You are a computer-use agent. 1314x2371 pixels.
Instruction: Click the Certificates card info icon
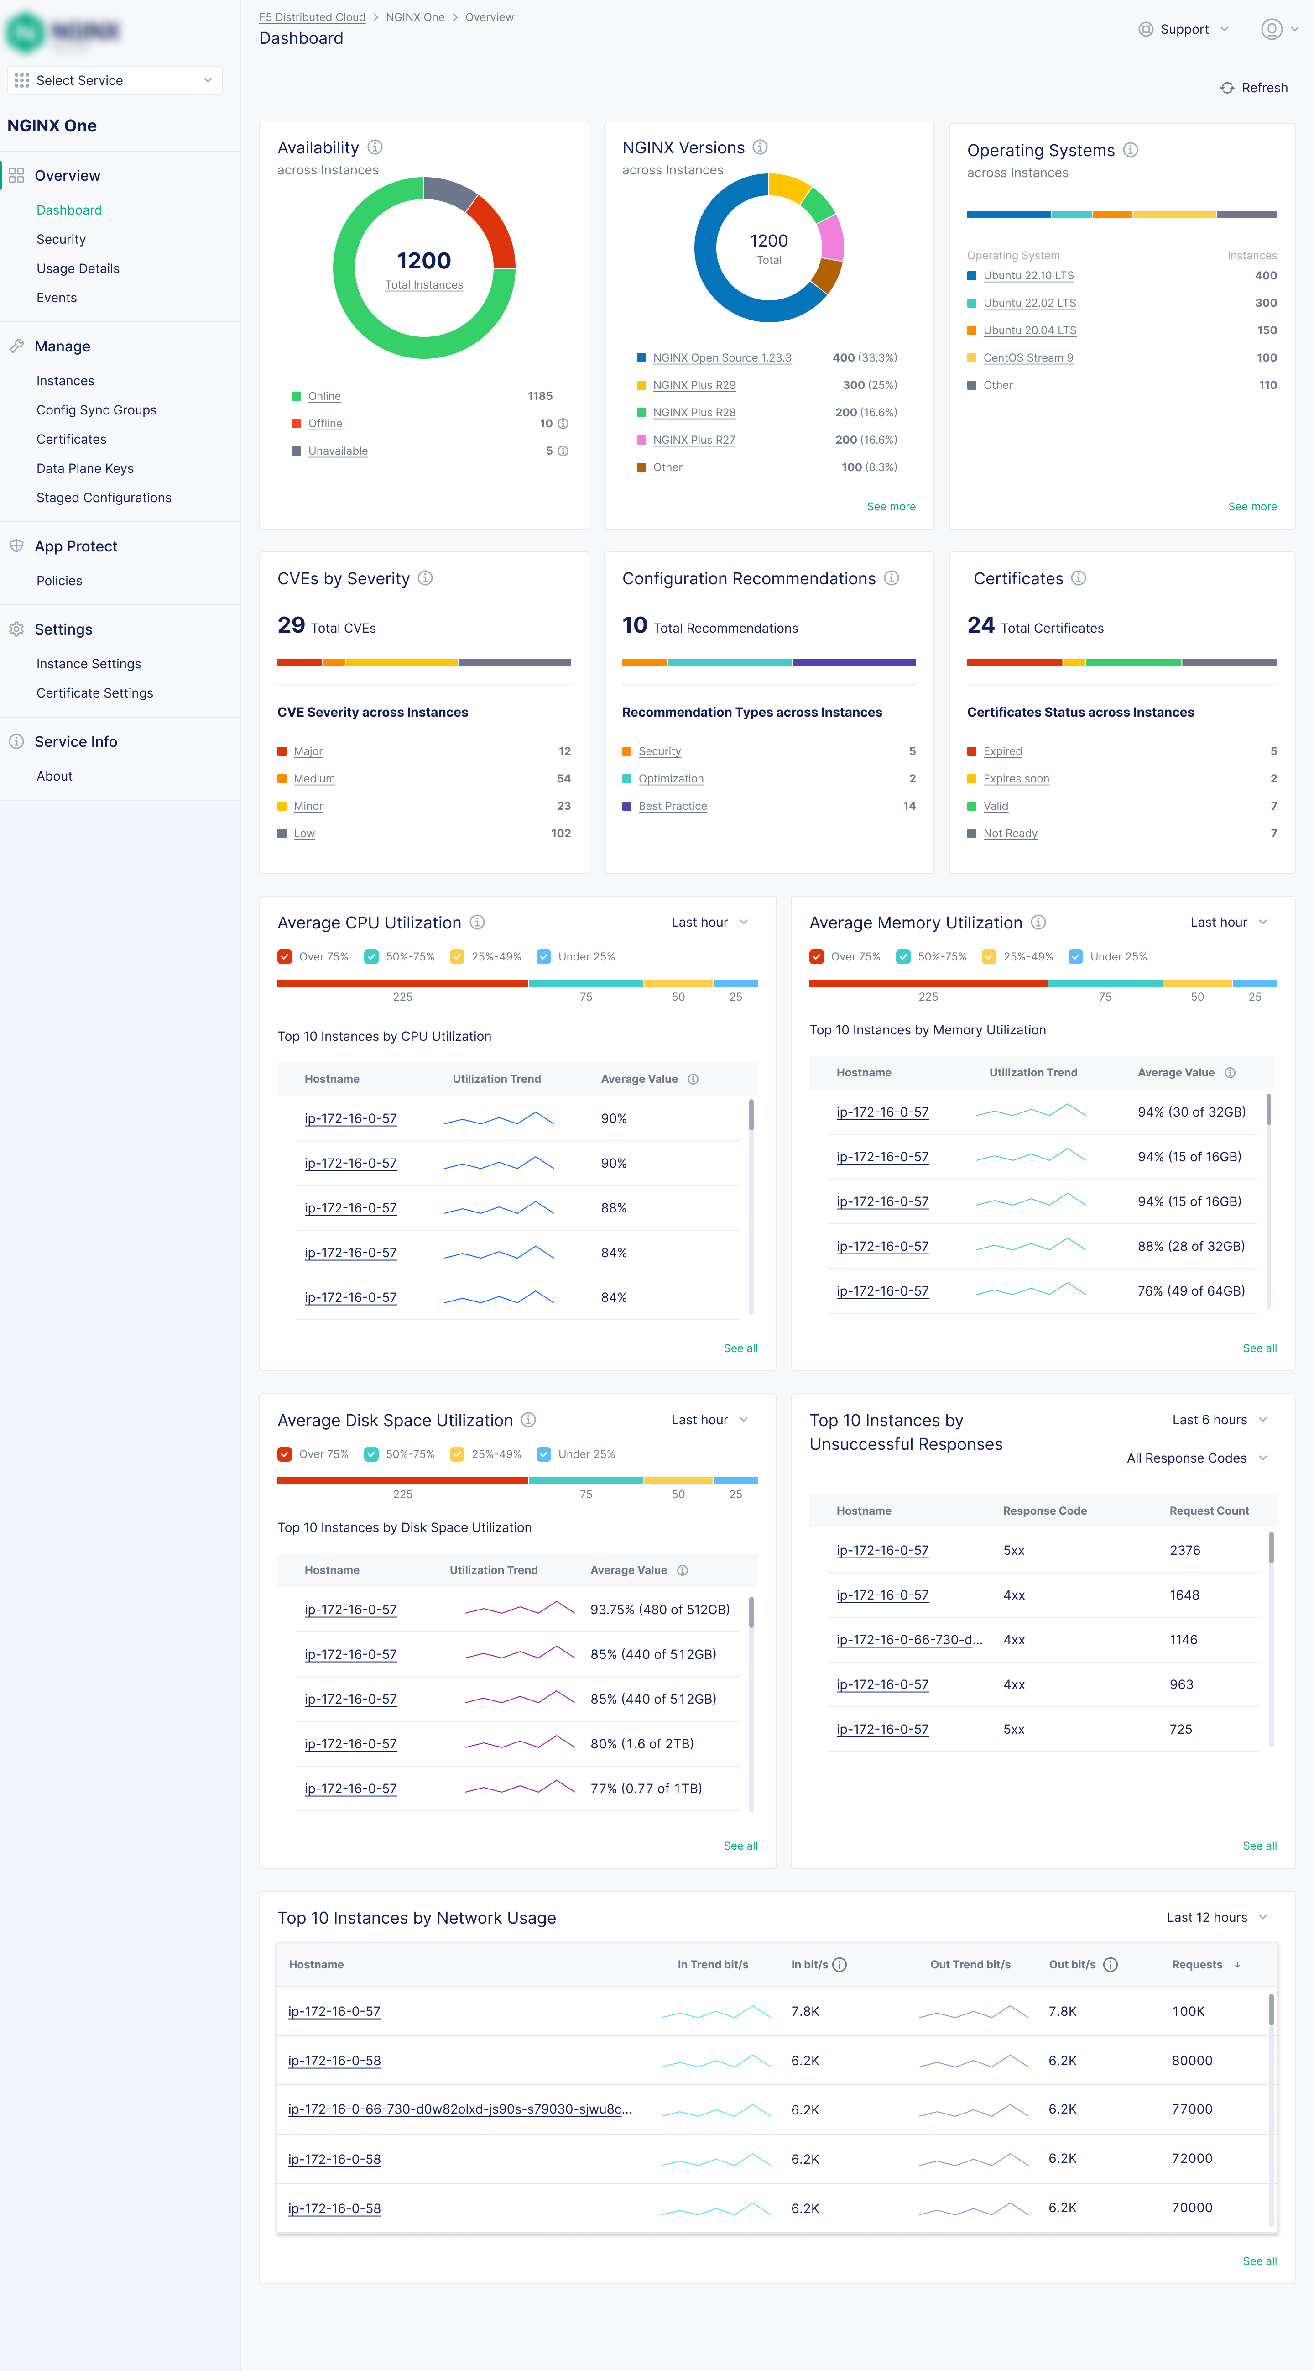click(1079, 578)
